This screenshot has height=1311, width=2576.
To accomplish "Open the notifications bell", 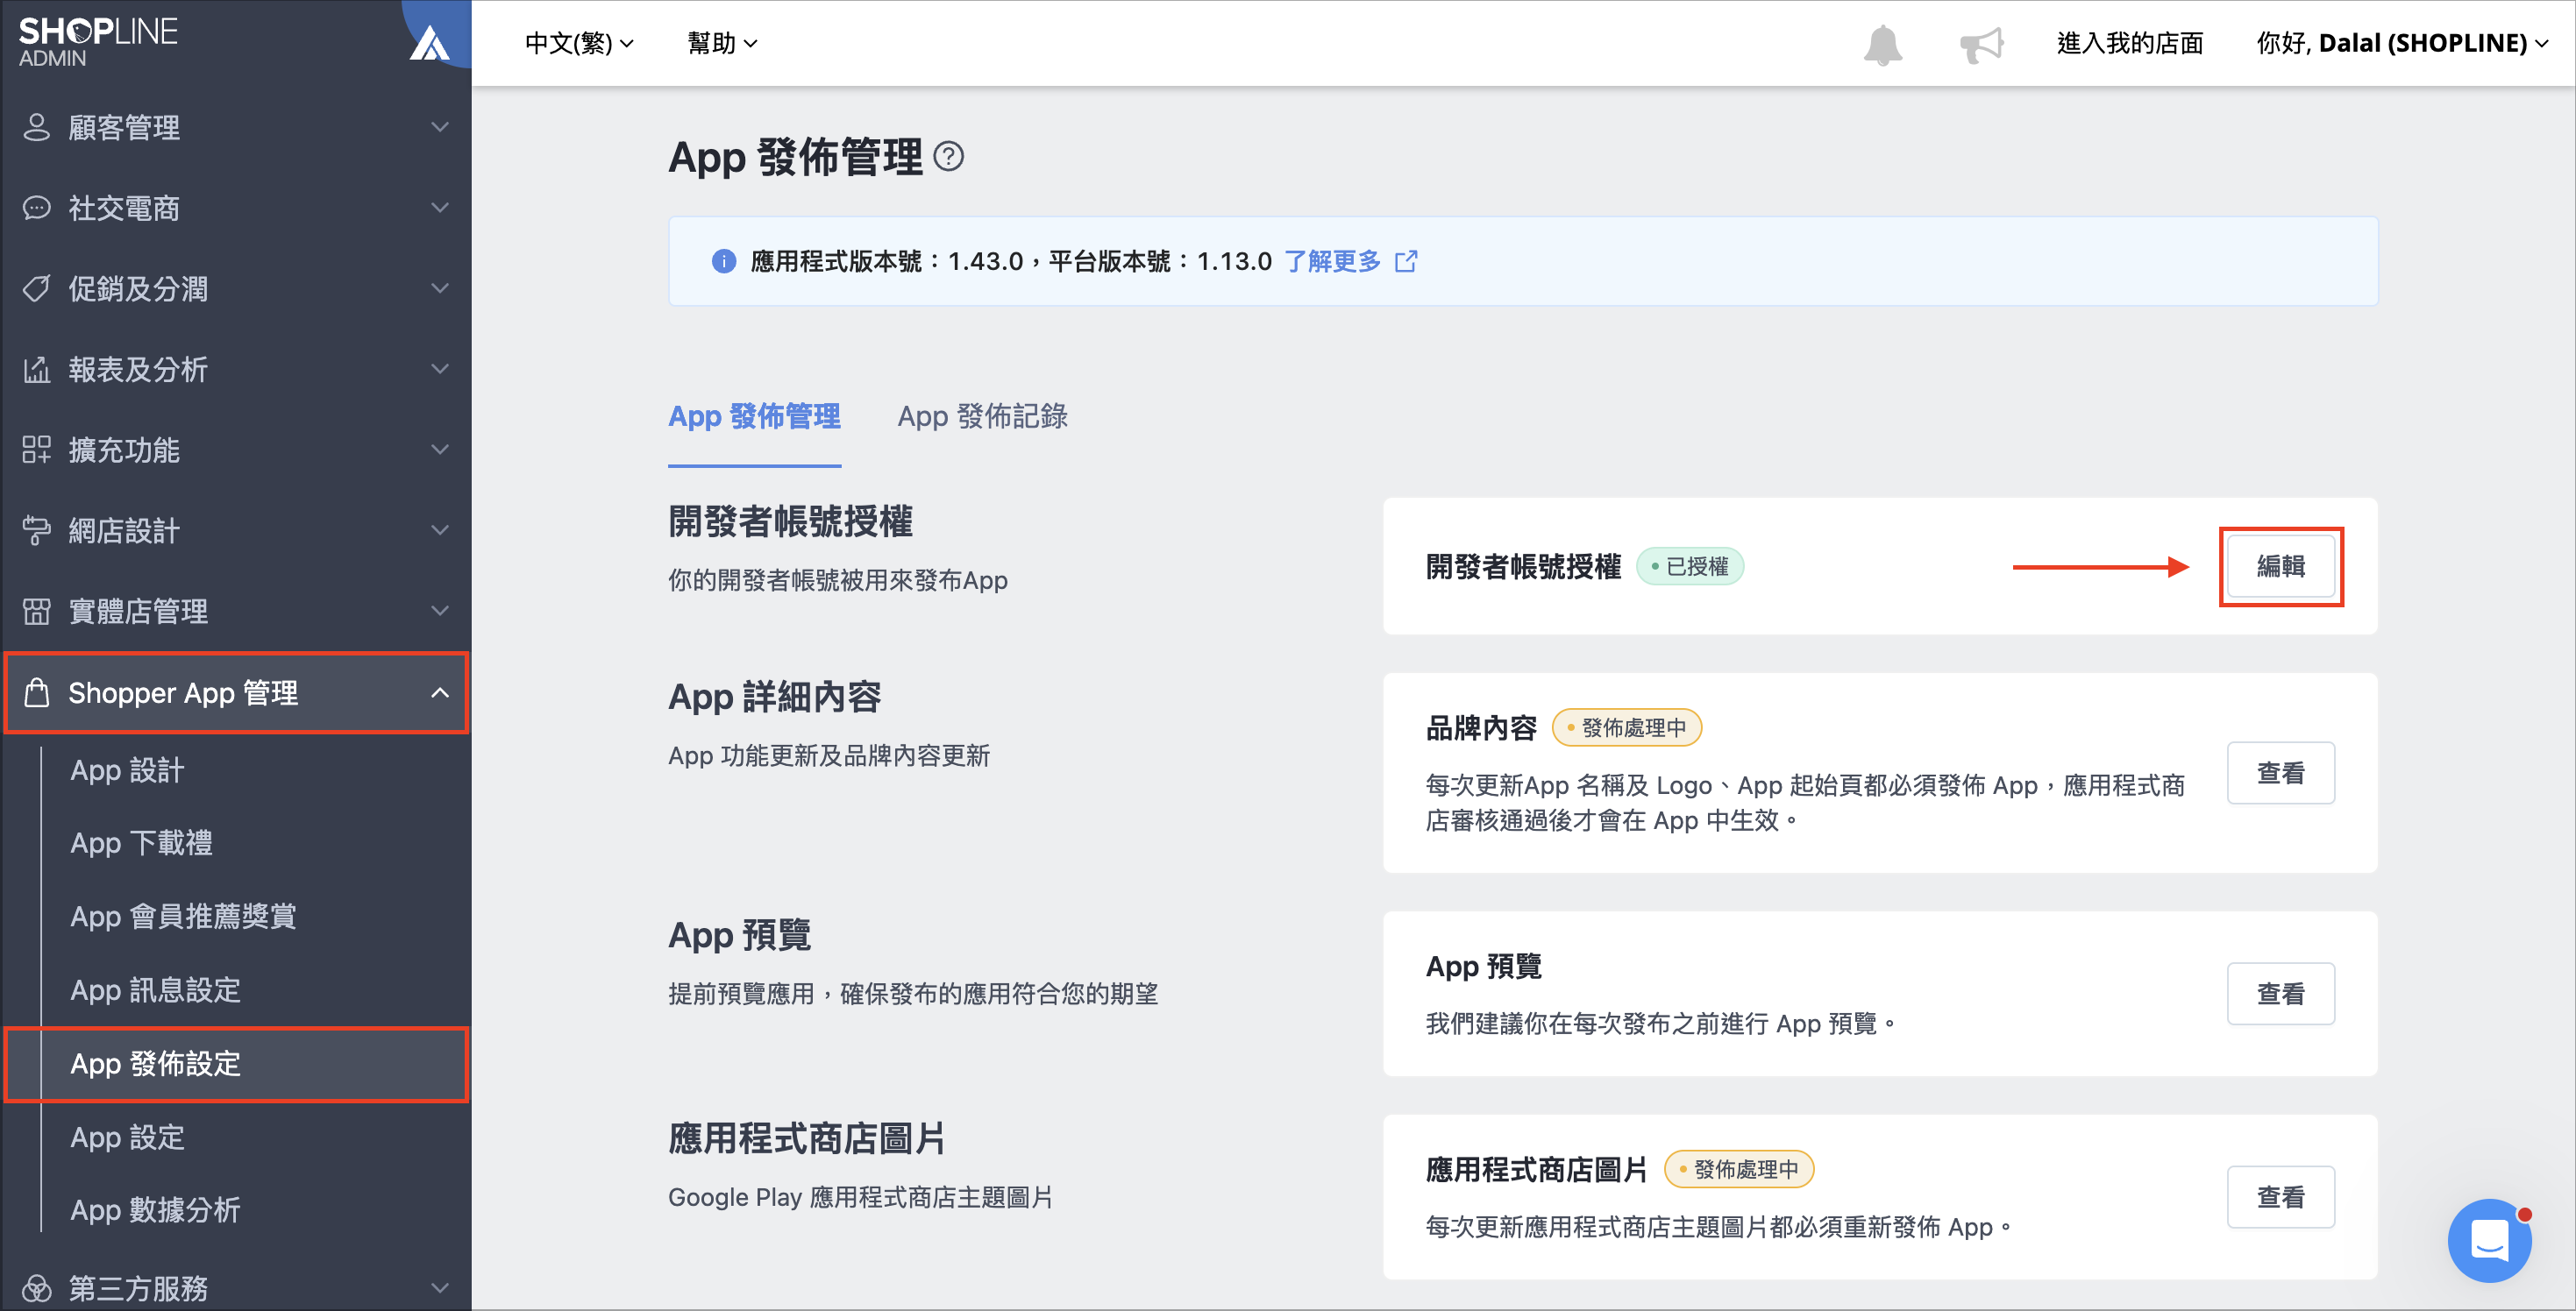I will tap(1882, 44).
